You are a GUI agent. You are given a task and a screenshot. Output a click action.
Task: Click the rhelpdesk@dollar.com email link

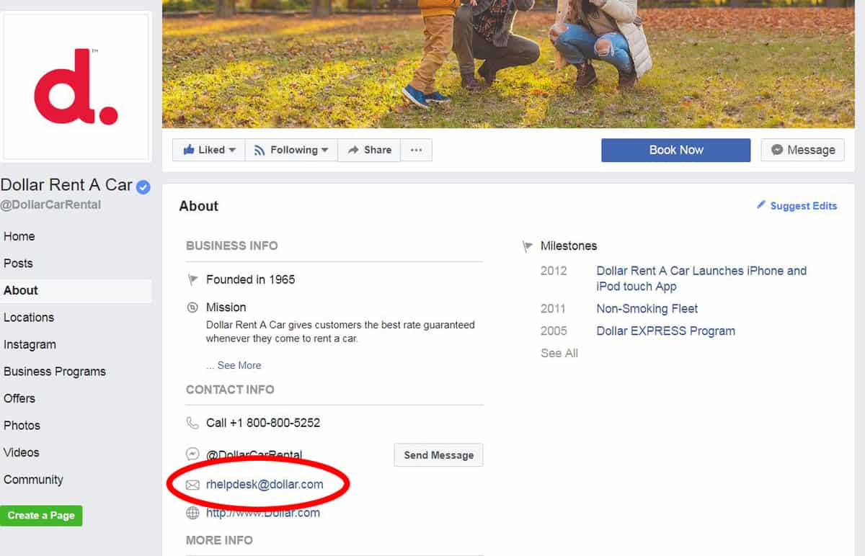pos(265,485)
